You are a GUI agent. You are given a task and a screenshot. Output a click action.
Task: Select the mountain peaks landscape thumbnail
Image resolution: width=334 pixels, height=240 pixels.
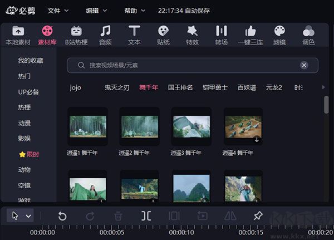[191, 188]
